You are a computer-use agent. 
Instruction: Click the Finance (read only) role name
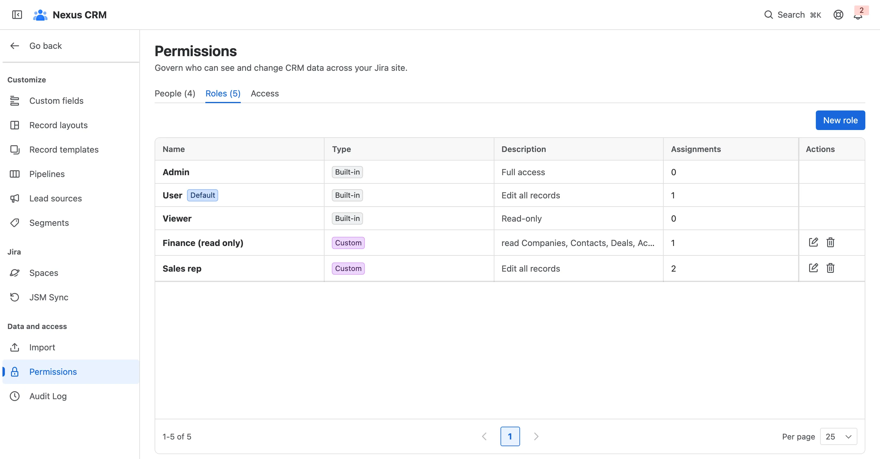[x=203, y=243]
